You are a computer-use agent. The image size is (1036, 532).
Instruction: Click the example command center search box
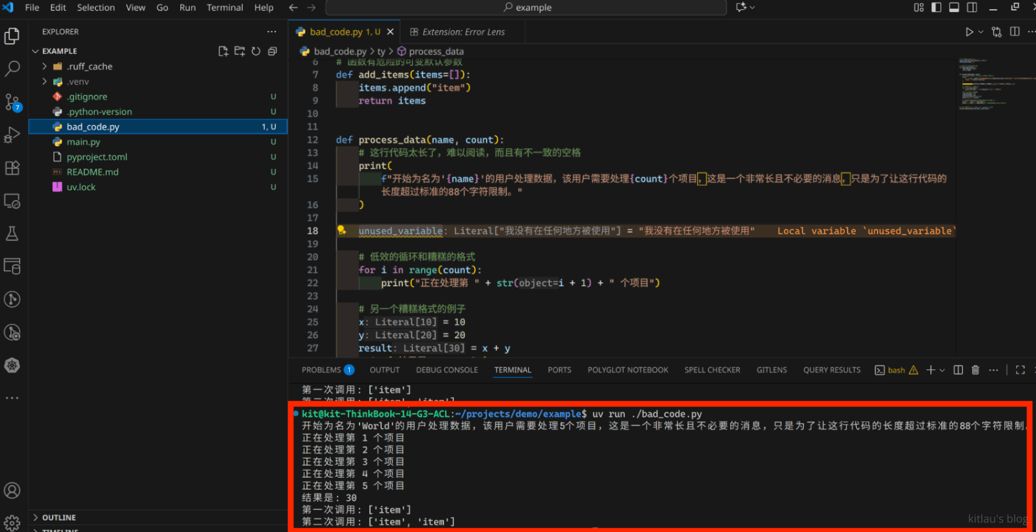pos(526,7)
